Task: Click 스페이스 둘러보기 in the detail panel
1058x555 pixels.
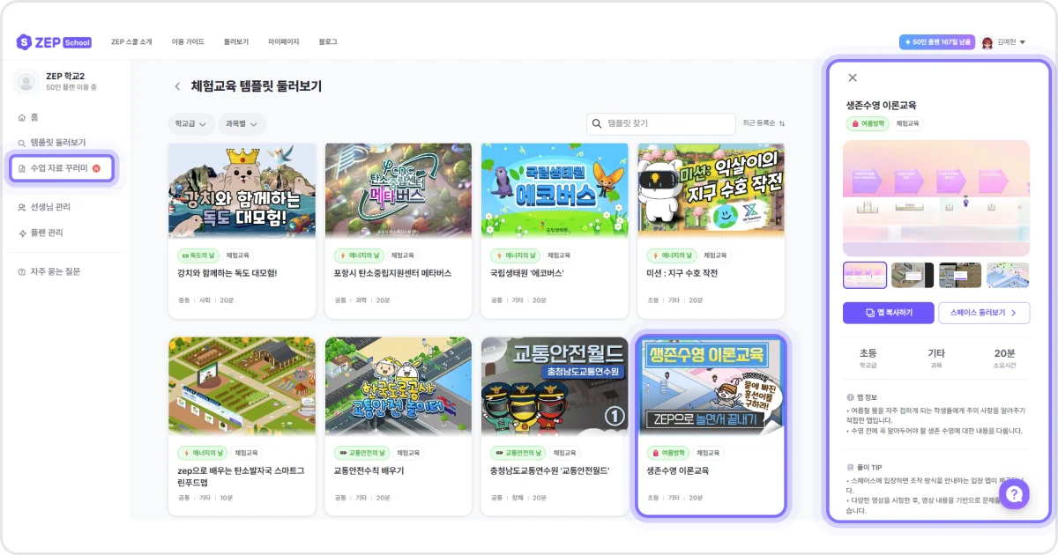Action: coord(984,313)
